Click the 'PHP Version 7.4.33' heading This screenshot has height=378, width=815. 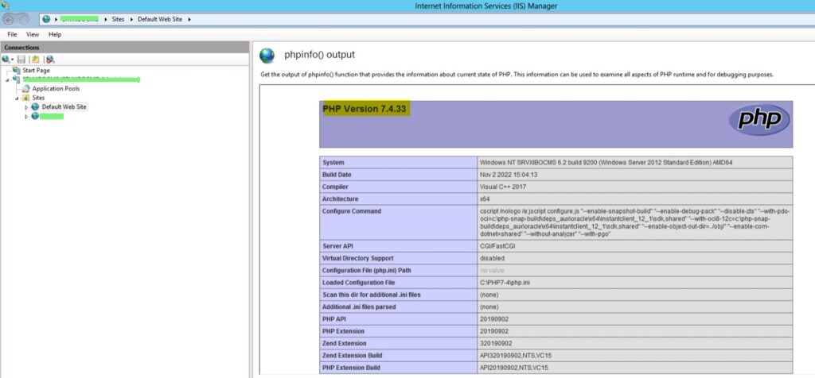[x=365, y=110]
